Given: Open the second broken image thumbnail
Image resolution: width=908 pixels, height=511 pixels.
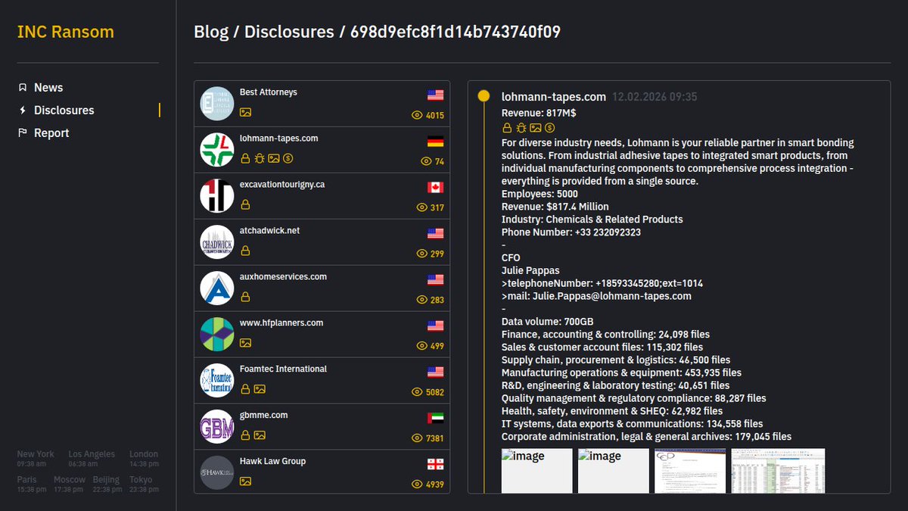Looking at the screenshot, I should (614, 471).
